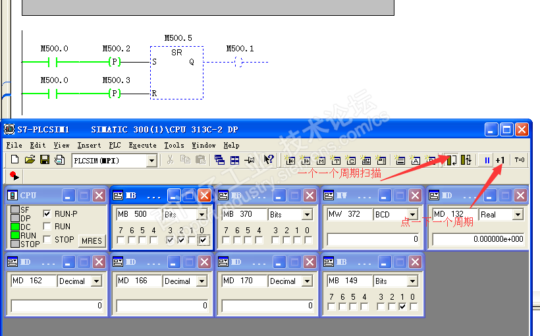Insert an Input Variable window icon

290,160
